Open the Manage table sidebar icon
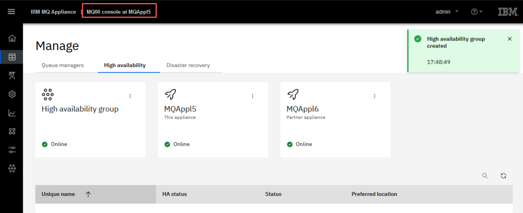The height and width of the screenshot is (213, 523). [12, 57]
